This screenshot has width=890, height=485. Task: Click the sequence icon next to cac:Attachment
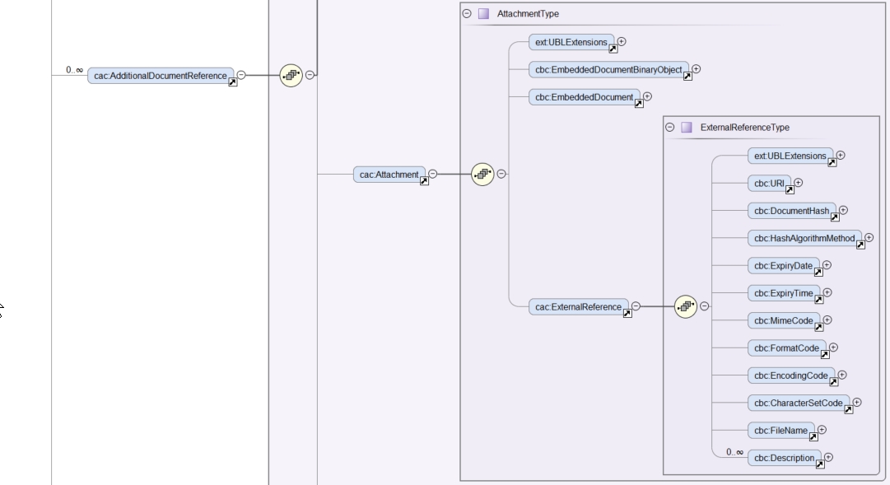click(x=481, y=174)
